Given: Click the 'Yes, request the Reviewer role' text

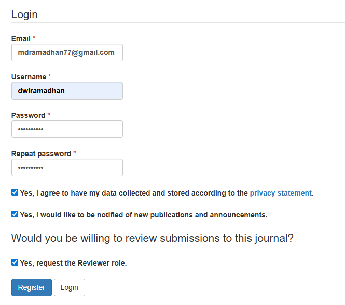Looking at the screenshot, I should pos(73,263).
